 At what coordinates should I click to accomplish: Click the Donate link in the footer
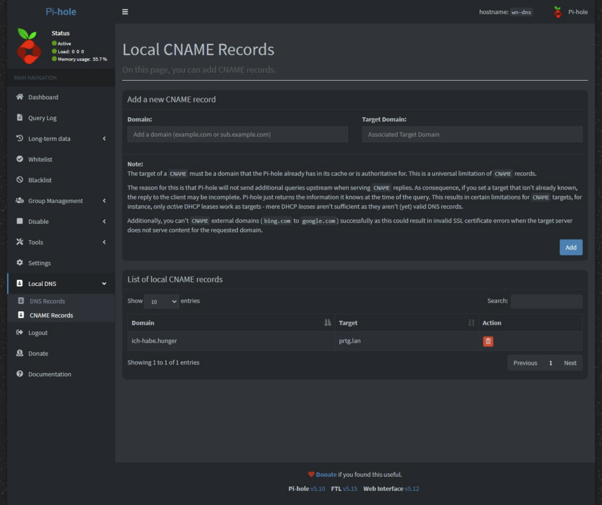point(326,474)
